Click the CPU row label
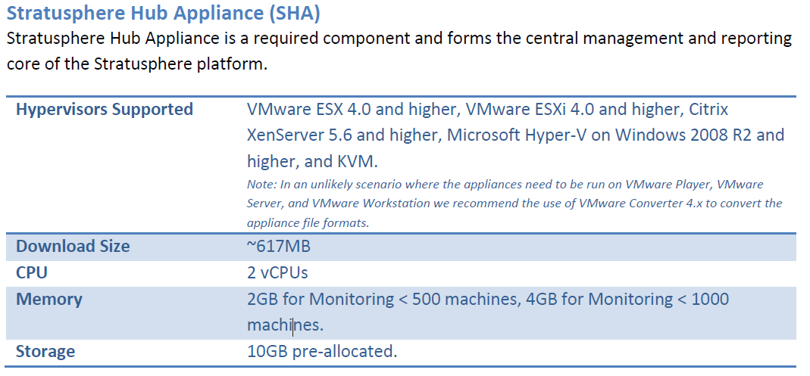Viewport: 810px width, 376px height. coord(32,272)
